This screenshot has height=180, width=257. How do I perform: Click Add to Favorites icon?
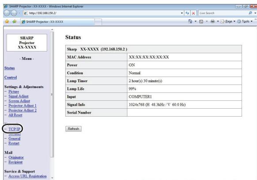pyautogui.click(x=15, y=22)
